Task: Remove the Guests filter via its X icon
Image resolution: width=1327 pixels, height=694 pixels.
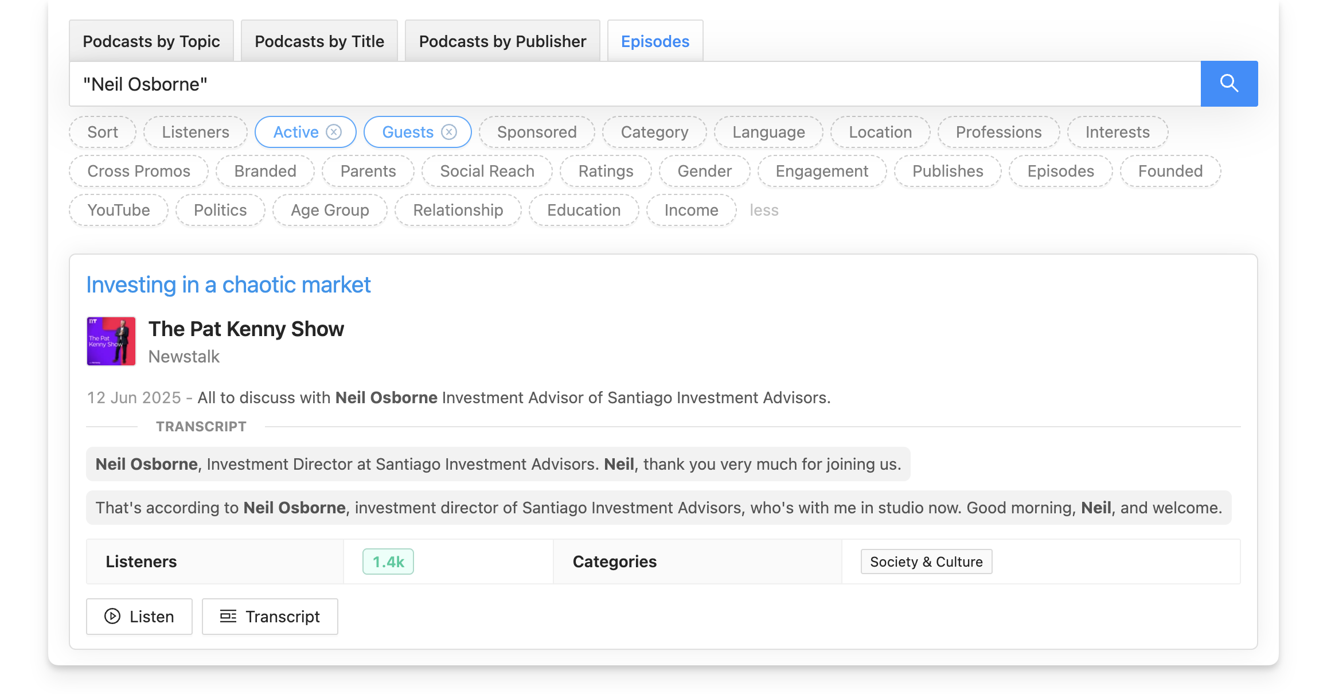Action: [x=449, y=132]
